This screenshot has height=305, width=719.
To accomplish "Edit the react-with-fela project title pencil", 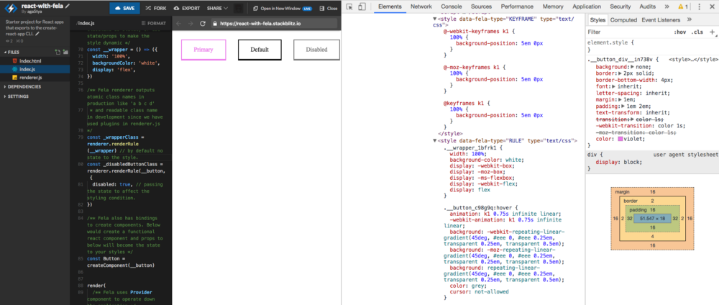I will (68, 6).
